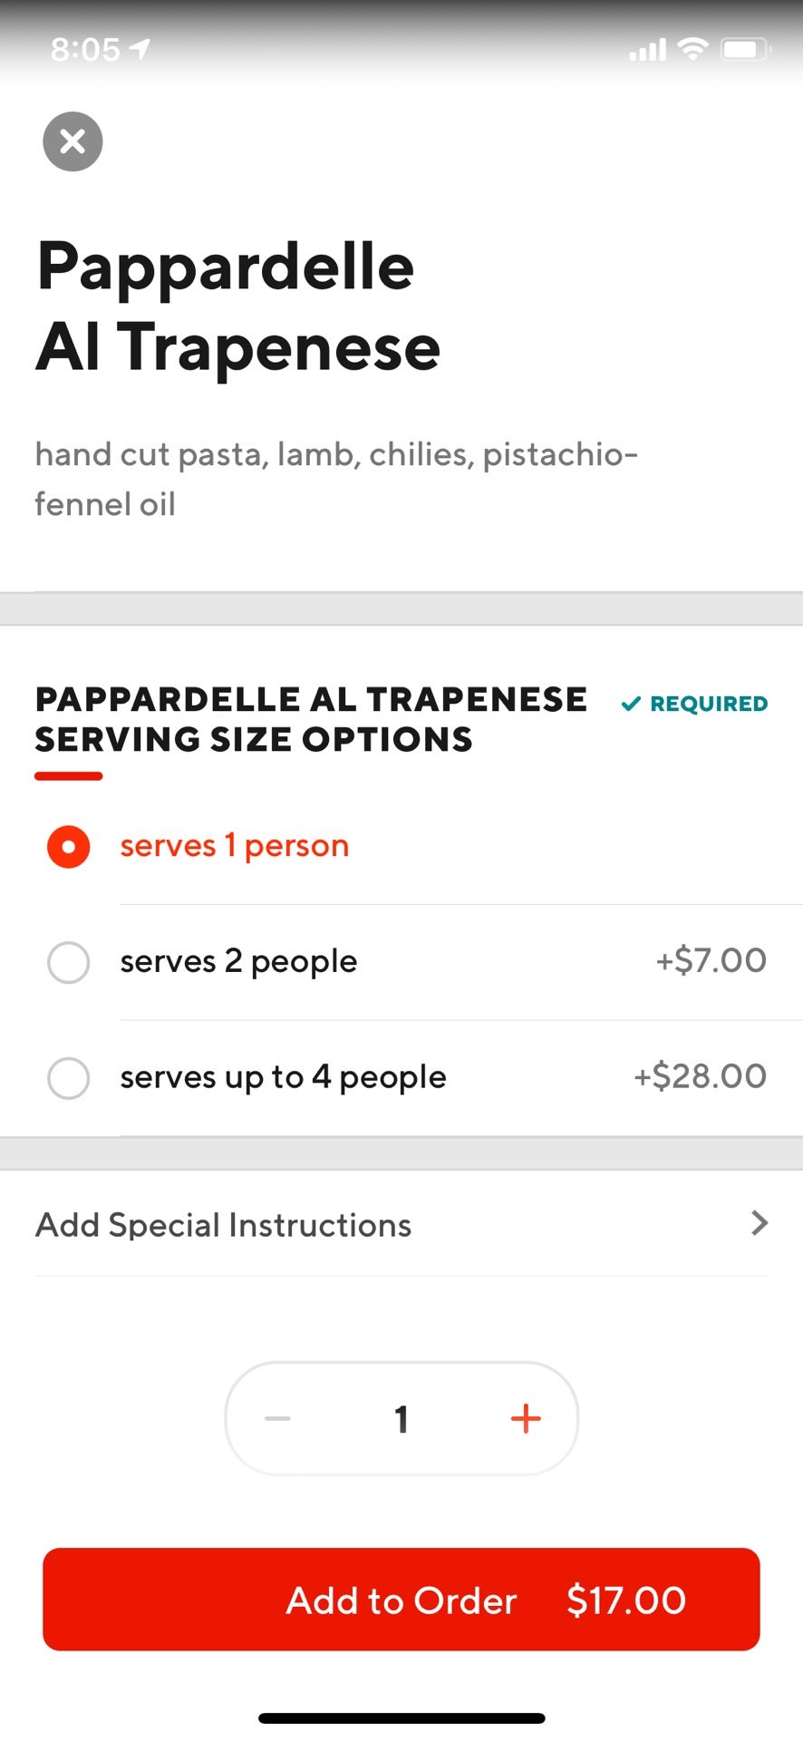Tap the cellular signal bars icon
The width and height of the screenshot is (803, 1741).
(647, 50)
